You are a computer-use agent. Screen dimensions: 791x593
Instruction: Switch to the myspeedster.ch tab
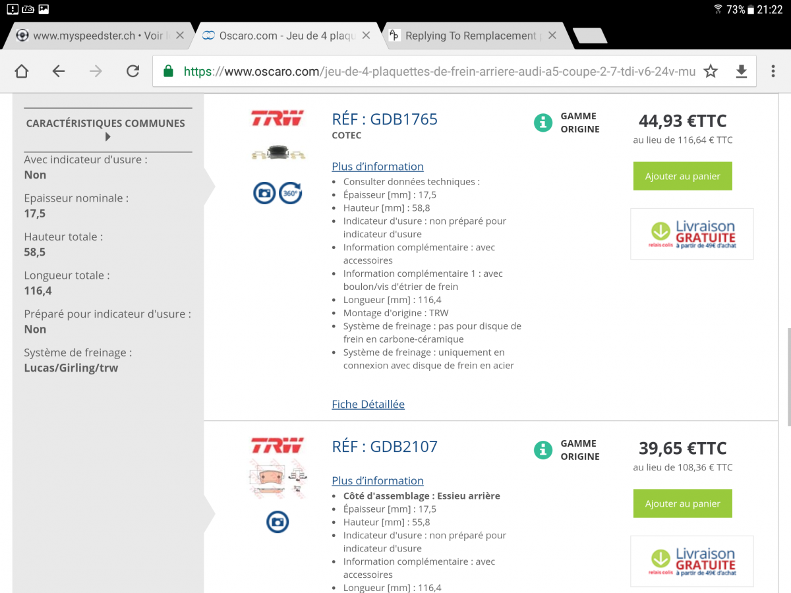tap(92, 36)
